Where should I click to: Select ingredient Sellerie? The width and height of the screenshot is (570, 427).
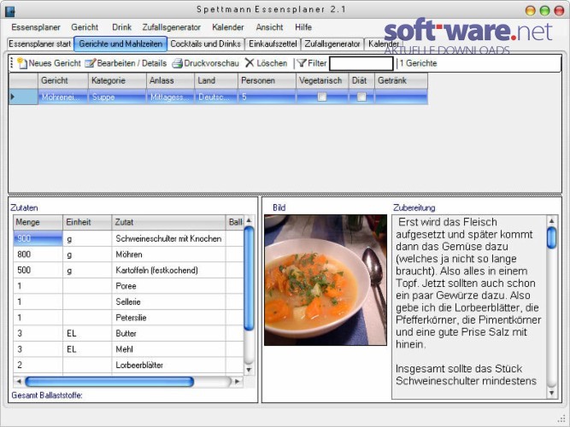(x=168, y=301)
